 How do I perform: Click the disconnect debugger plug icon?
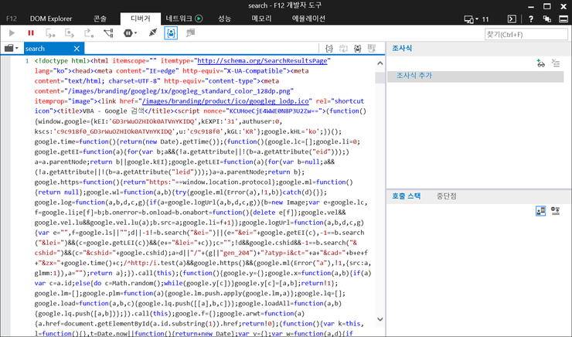coord(153,33)
